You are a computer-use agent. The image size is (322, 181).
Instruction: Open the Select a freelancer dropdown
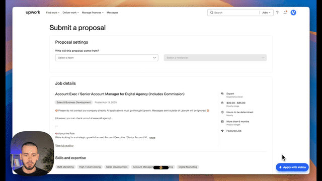215,58
